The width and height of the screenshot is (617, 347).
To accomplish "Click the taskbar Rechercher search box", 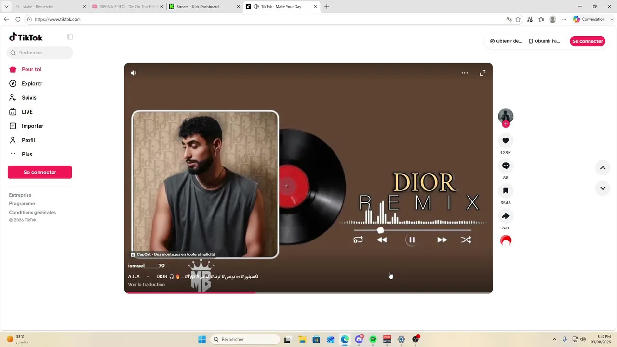I will pos(244,339).
